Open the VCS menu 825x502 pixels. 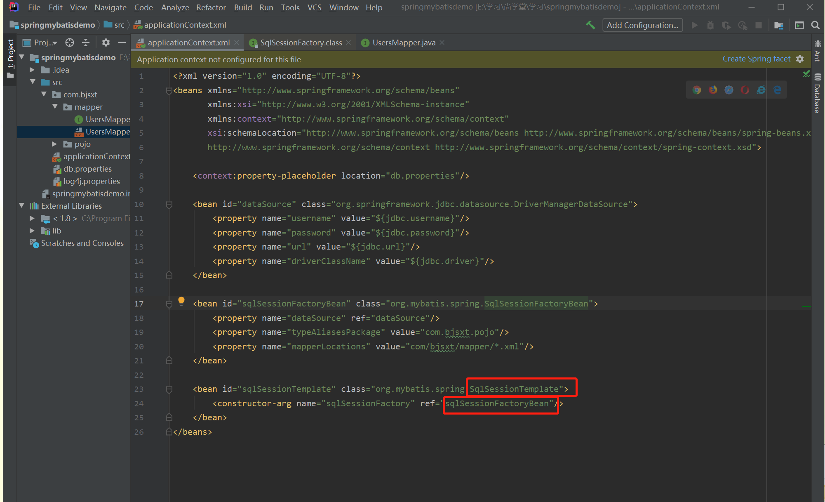click(314, 7)
